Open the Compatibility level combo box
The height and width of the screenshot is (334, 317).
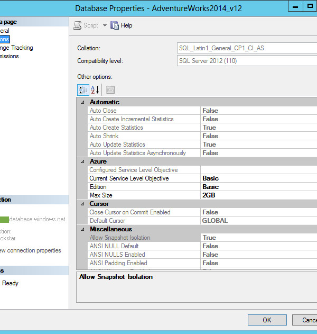[x=247, y=61]
